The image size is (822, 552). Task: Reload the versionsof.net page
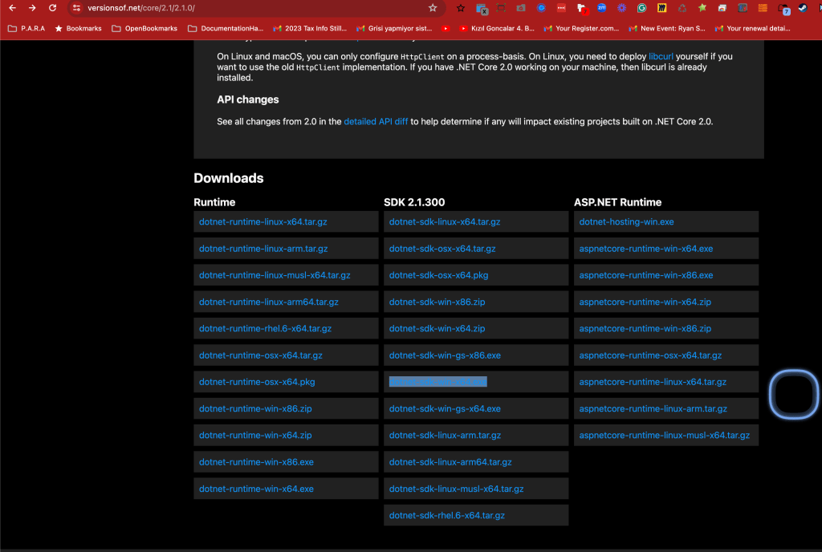point(52,8)
